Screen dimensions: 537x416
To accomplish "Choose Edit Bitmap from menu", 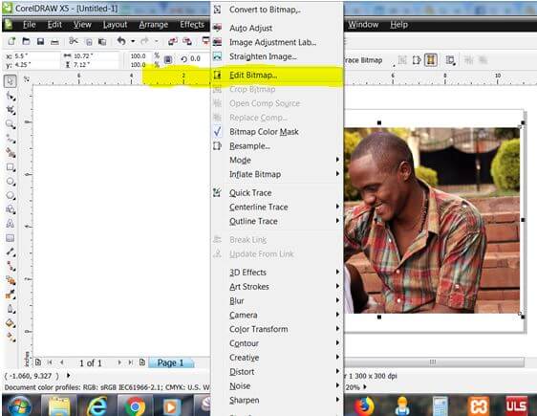I will pos(277,75).
